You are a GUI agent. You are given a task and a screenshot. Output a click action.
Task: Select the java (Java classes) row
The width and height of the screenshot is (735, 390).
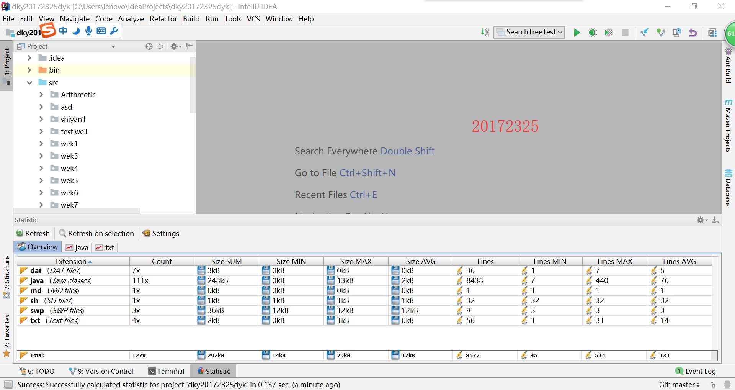pyautogui.click(x=364, y=280)
